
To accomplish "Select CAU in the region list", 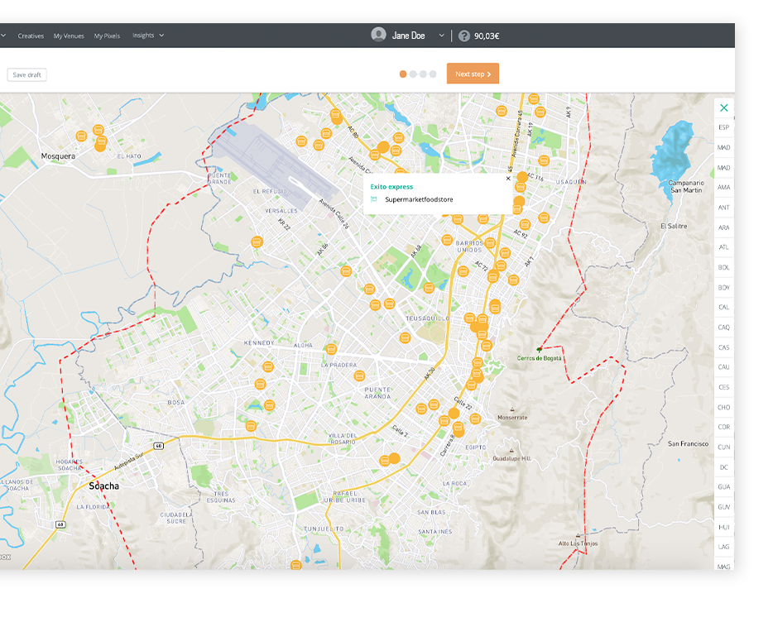I will (x=723, y=367).
